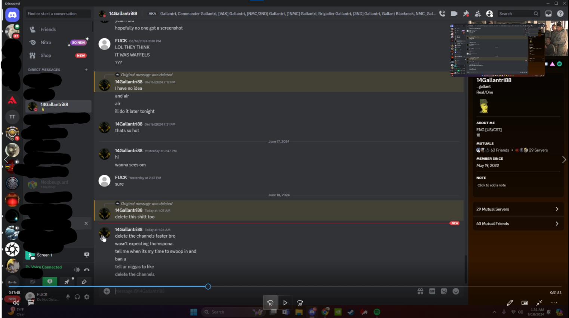
Task: Start a voice call with 14Gallantri88
Action: point(442,13)
